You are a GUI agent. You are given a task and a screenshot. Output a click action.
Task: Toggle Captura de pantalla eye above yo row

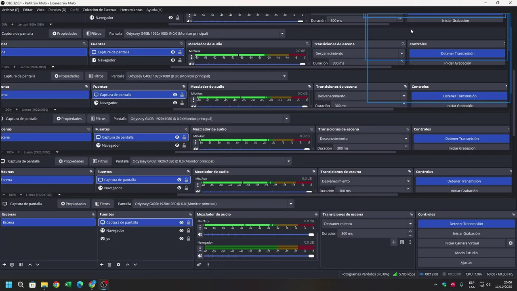(181, 222)
